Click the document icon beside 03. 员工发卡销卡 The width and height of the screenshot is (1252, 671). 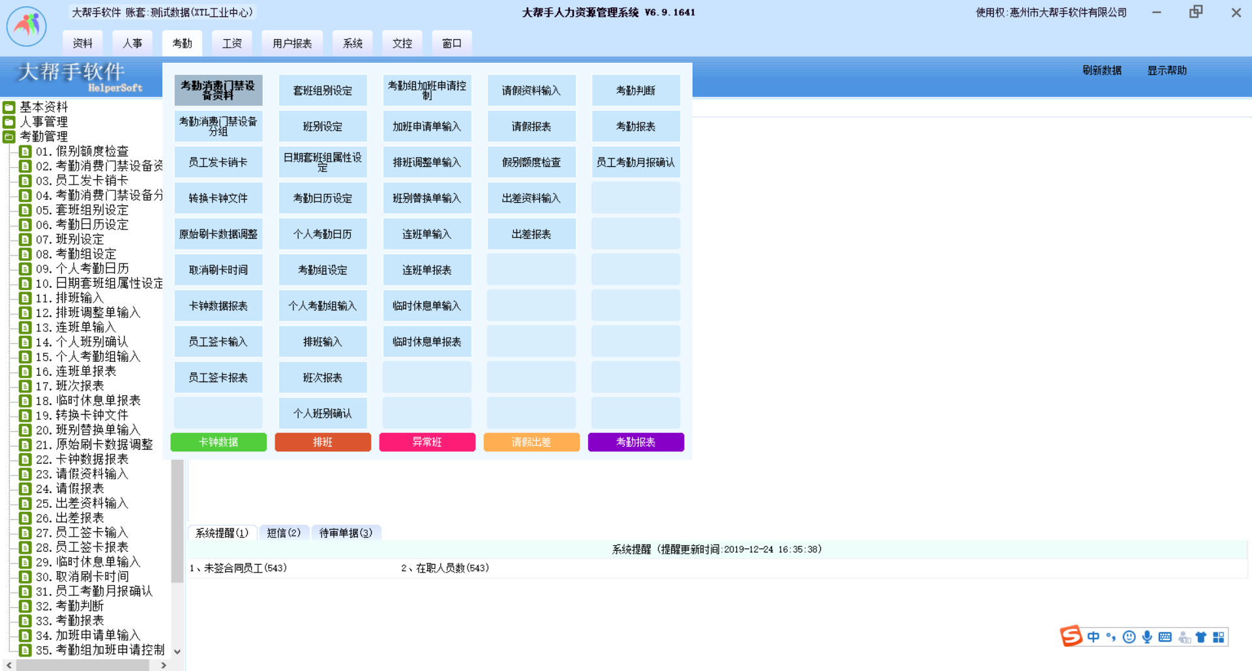pos(25,181)
